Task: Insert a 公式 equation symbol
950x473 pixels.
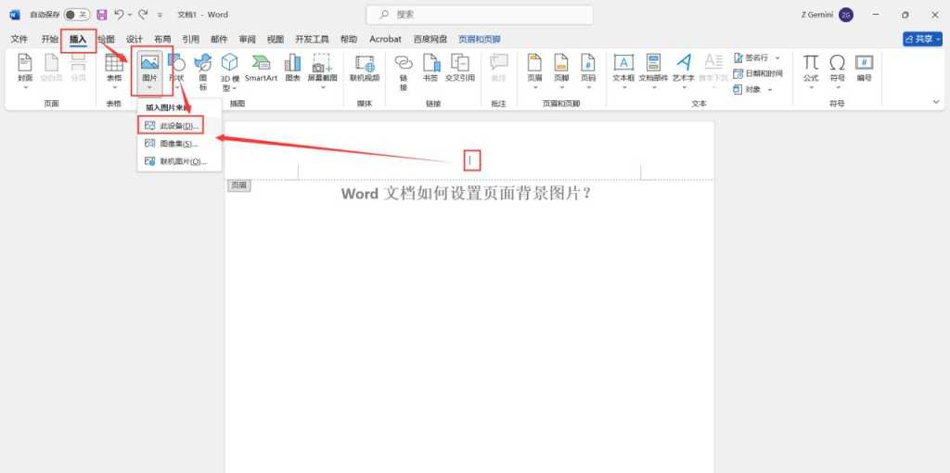Action: tap(811, 70)
